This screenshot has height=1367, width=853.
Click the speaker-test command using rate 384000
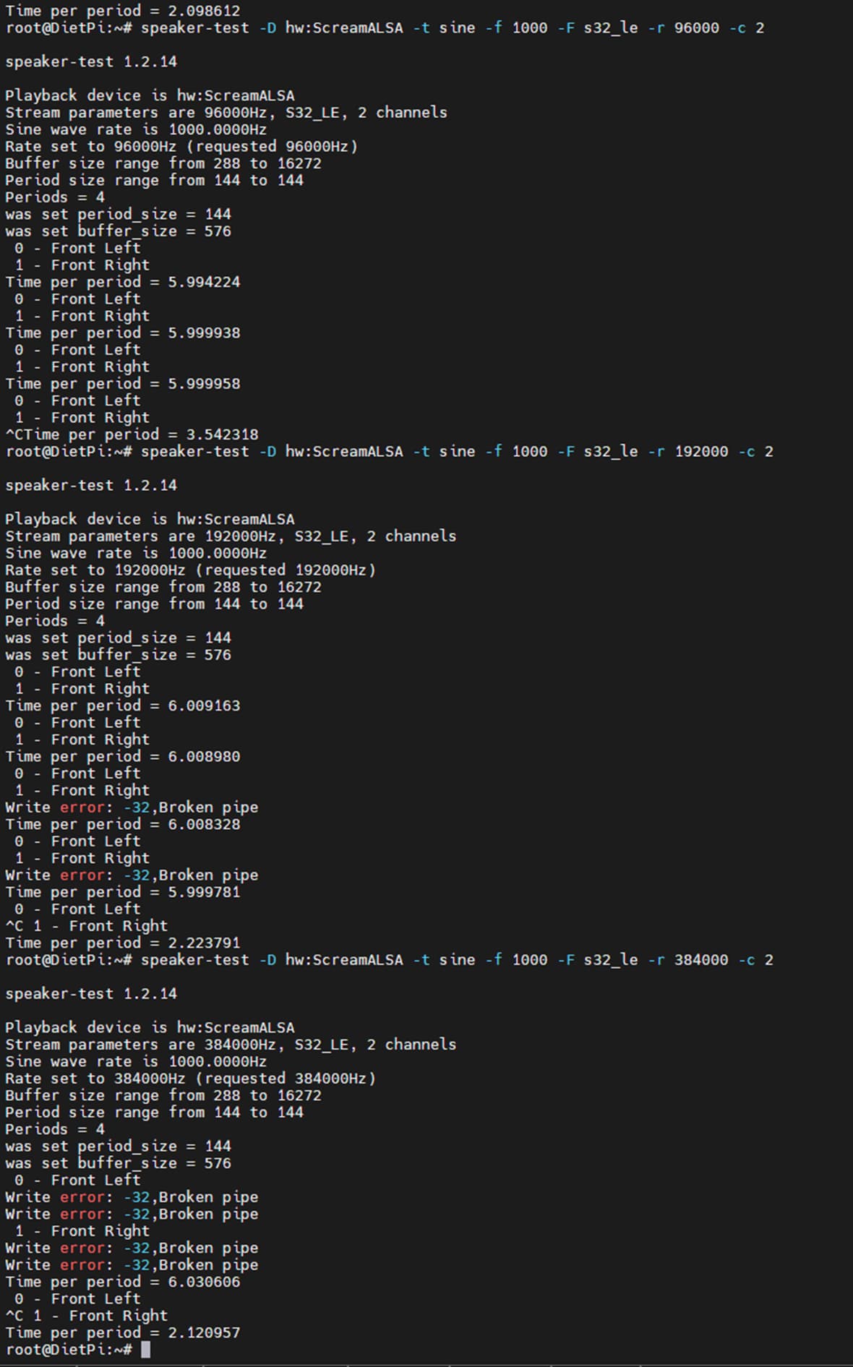456,960
